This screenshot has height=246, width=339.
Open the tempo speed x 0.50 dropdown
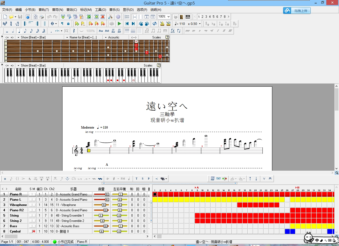(200, 24)
